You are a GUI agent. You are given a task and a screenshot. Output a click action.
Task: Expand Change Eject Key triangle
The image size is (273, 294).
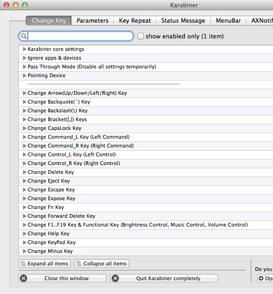[x=24, y=181]
